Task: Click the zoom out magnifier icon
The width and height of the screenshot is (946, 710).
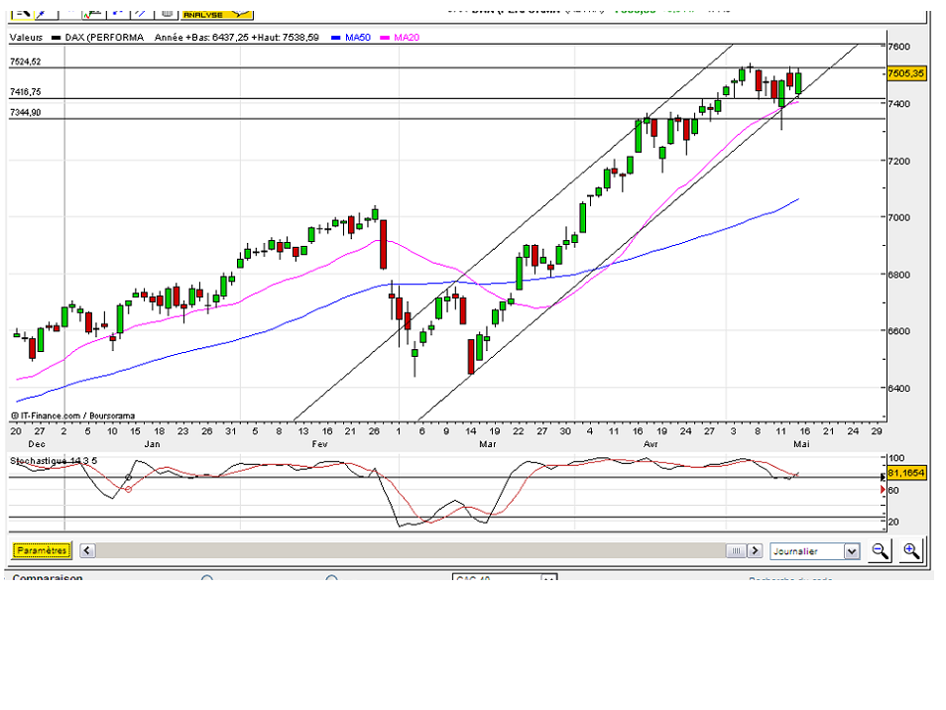Action: [880, 550]
